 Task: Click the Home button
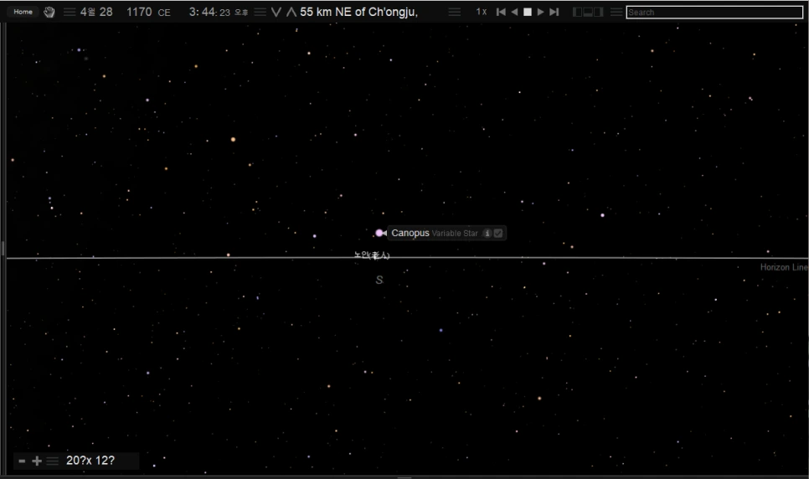[23, 12]
